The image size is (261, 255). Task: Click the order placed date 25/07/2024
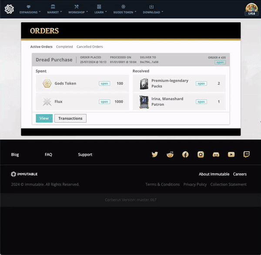click(93, 62)
